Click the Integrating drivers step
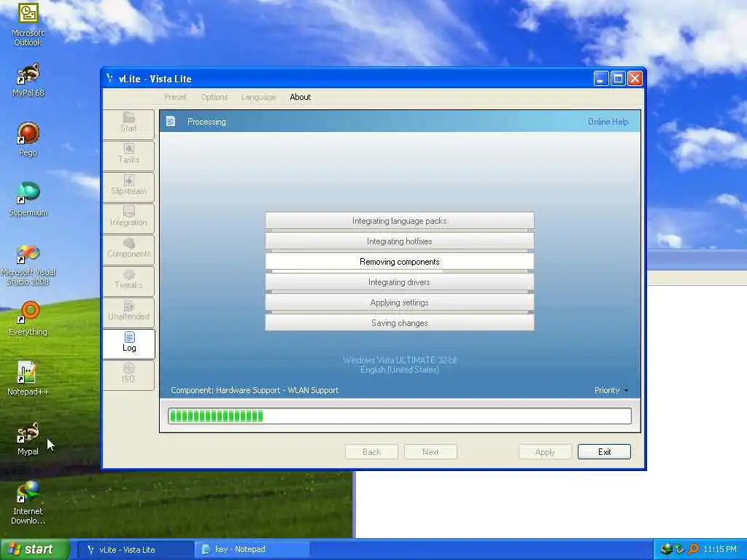This screenshot has width=747, height=560. [x=400, y=282]
